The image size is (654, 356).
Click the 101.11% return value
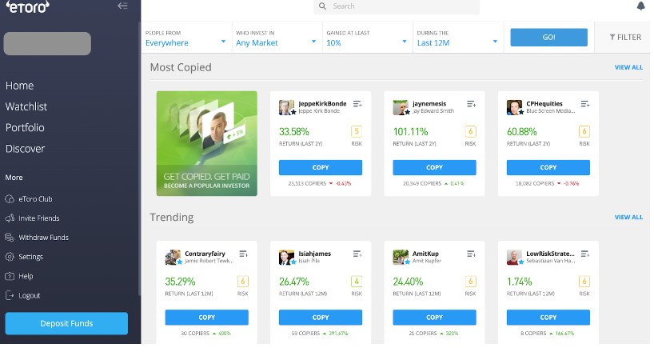(x=410, y=132)
